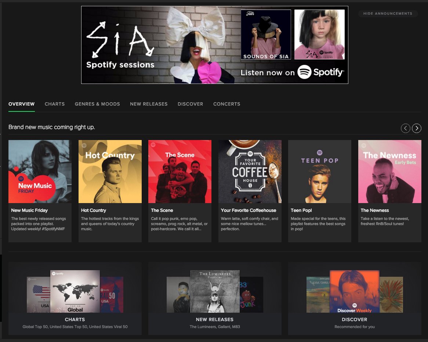Image resolution: width=428 pixels, height=342 pixels.
Task: Show next playlists with right arrow
Action: [x=417, y=128]
